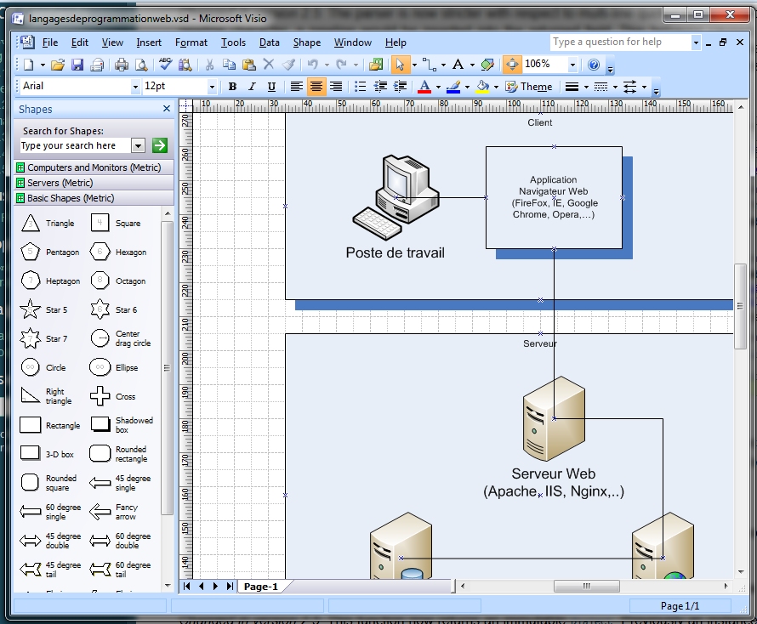Click the Open file folder icon
Viewport: 757px width, 624px height.
point(58,65)
